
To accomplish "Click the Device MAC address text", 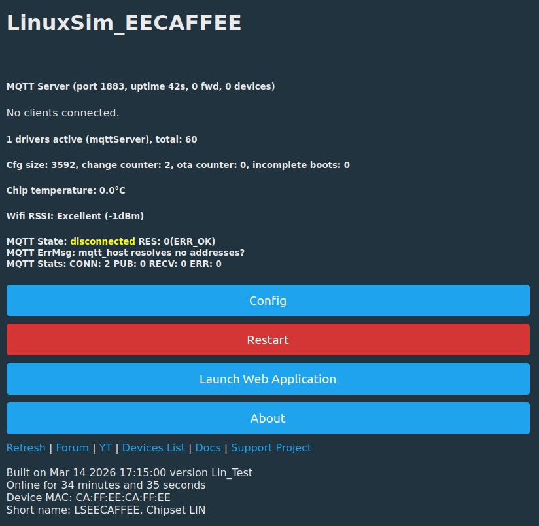I will (88, 497).
